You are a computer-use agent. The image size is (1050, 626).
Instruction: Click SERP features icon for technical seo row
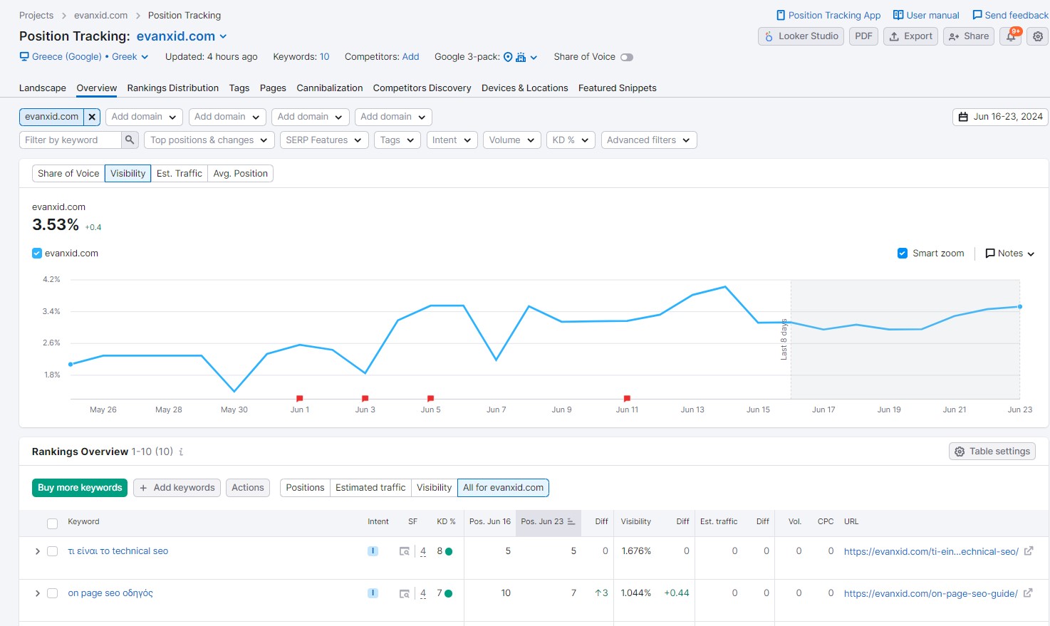tap(405, 551)
